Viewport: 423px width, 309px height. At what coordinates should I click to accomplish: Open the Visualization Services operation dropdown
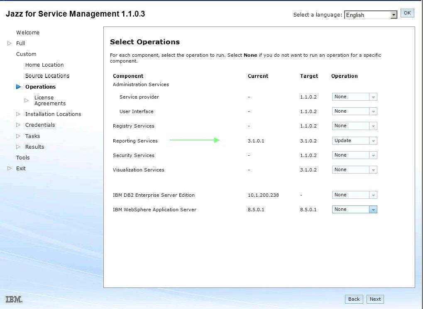[355, 169]
